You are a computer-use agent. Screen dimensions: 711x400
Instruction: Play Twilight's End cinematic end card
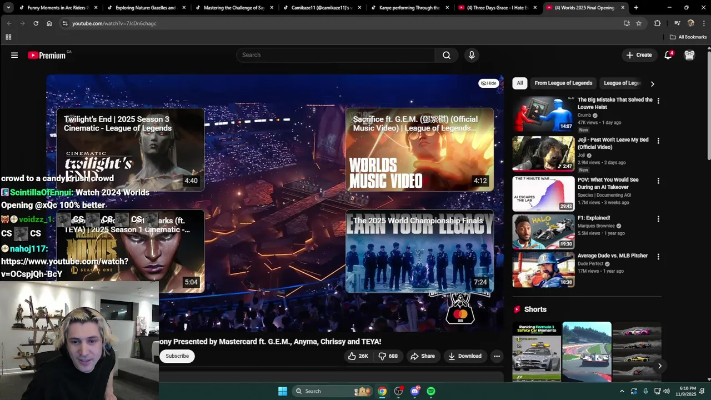131,149
